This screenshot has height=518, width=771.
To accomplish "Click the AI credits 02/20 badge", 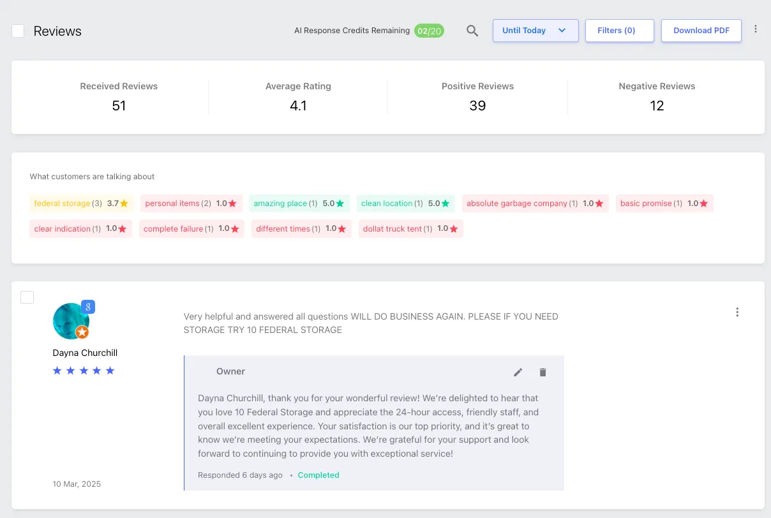I will coord(429,31).
